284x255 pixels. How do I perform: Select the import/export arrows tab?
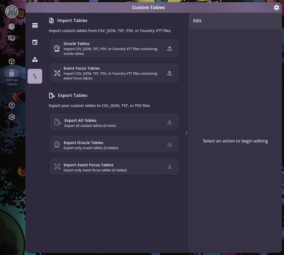coord(35,76)
